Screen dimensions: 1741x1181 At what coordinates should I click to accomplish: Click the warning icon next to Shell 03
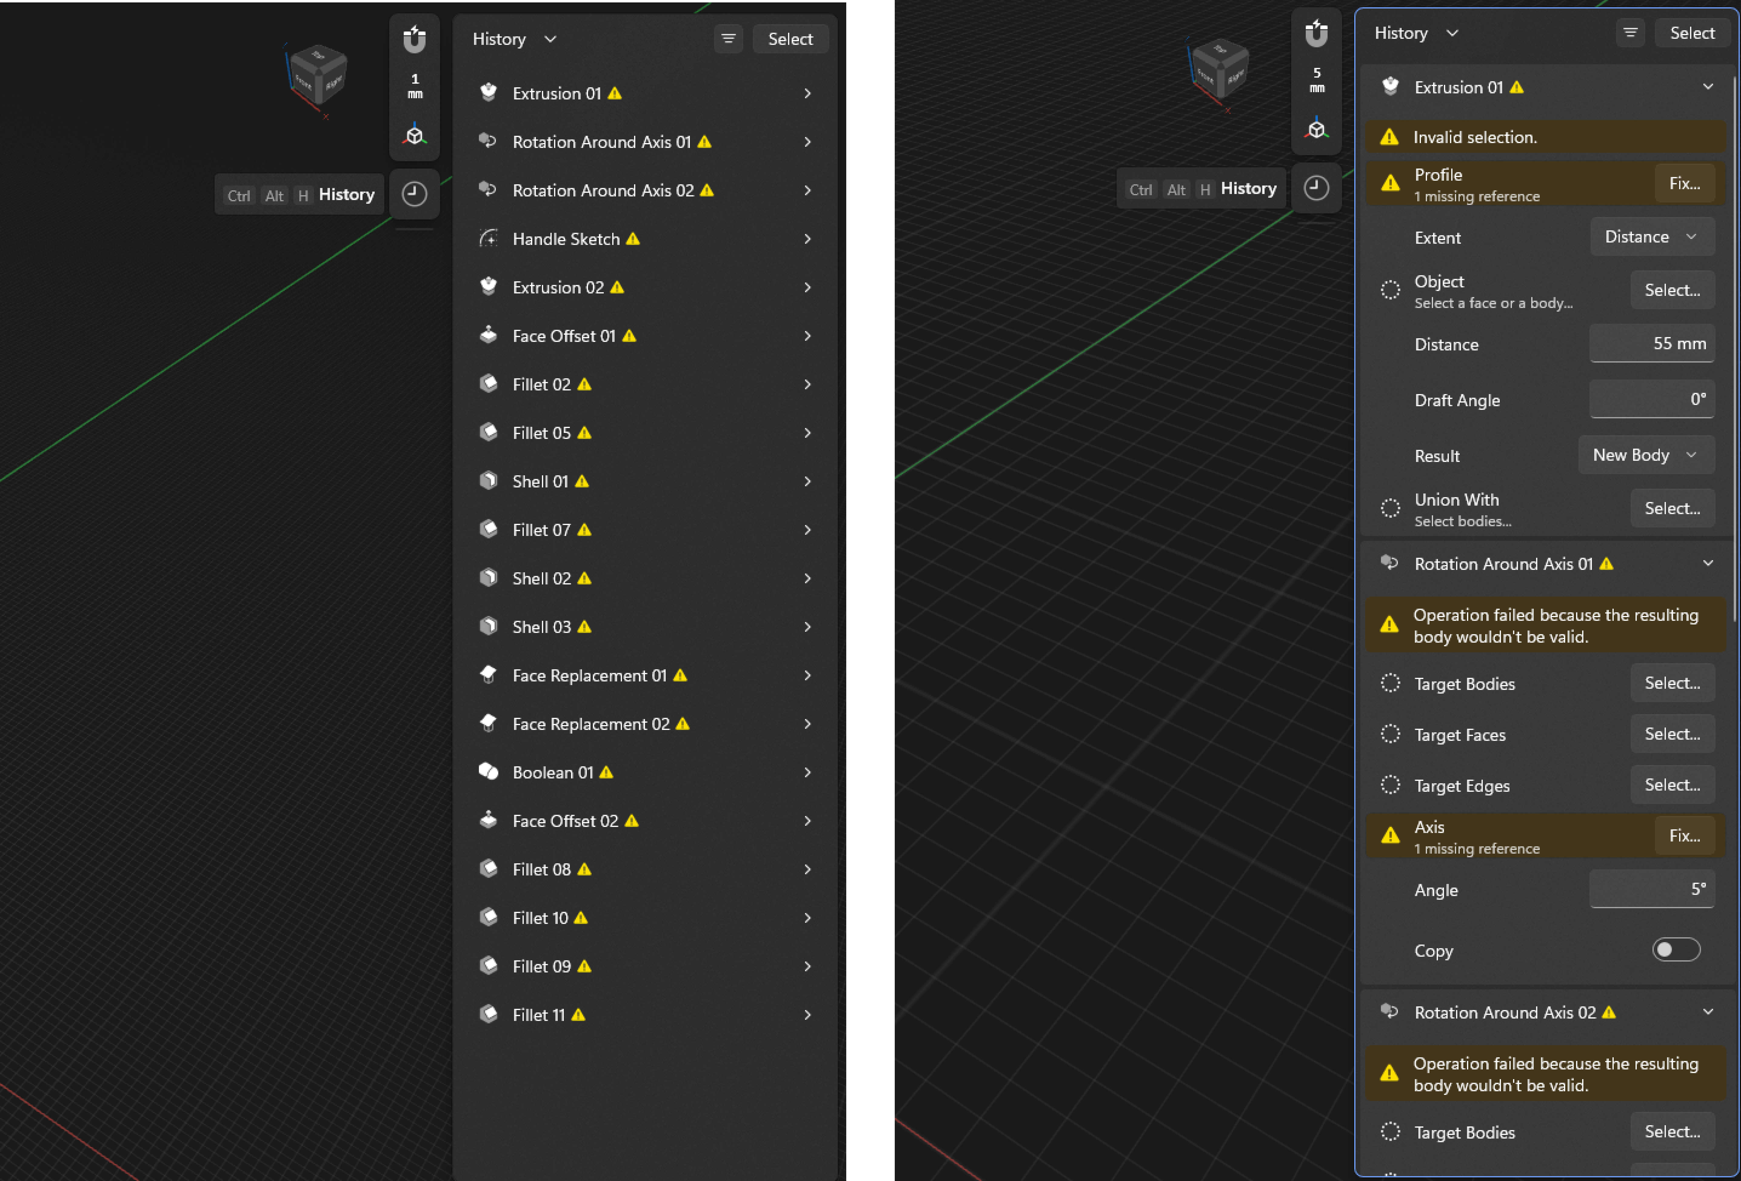point(584,627)
